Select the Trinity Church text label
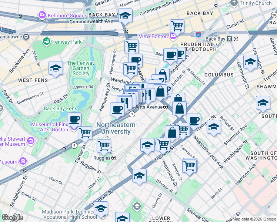This screenshot has width=277, height=222. click(x=256, y=3)
